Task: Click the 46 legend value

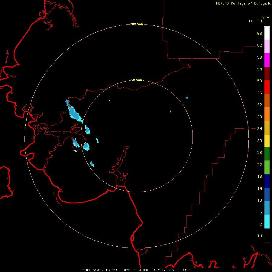Action: coord(260,93)
